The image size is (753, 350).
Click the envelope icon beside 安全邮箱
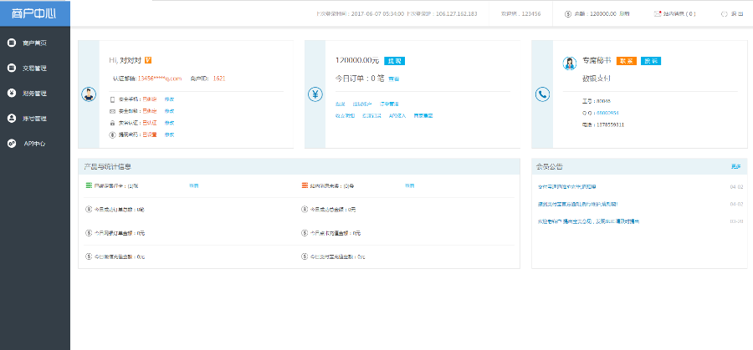pos(113,111)
